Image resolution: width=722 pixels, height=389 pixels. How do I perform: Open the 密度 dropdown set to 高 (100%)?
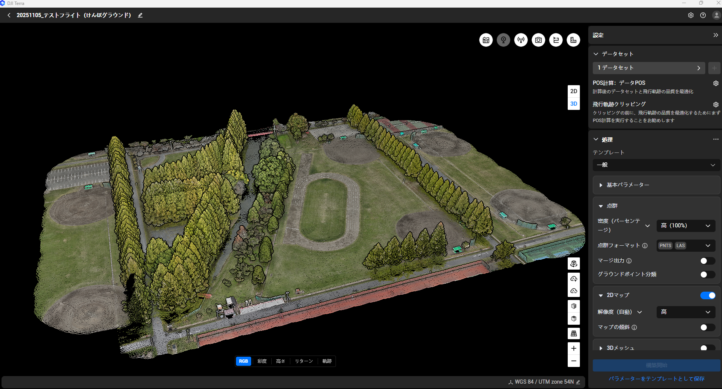(x=686, y=225)
